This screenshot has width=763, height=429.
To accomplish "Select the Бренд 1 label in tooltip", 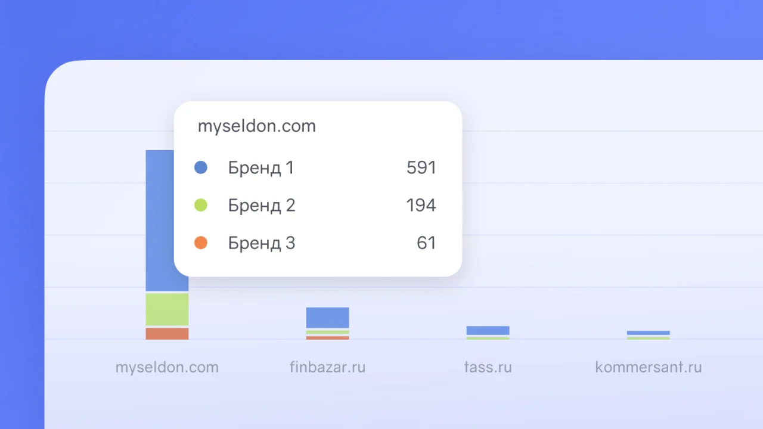I will [x=261, y=168].
